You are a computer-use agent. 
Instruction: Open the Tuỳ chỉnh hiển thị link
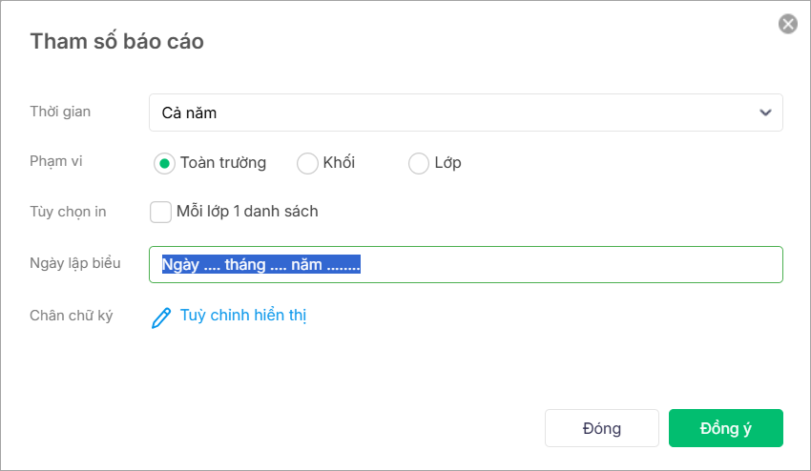click(x=242, y=316)
